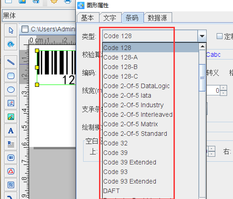The image size is (233, 199).
Task: Select Code 2-Of-5 Industry
Action: [151, 105]
